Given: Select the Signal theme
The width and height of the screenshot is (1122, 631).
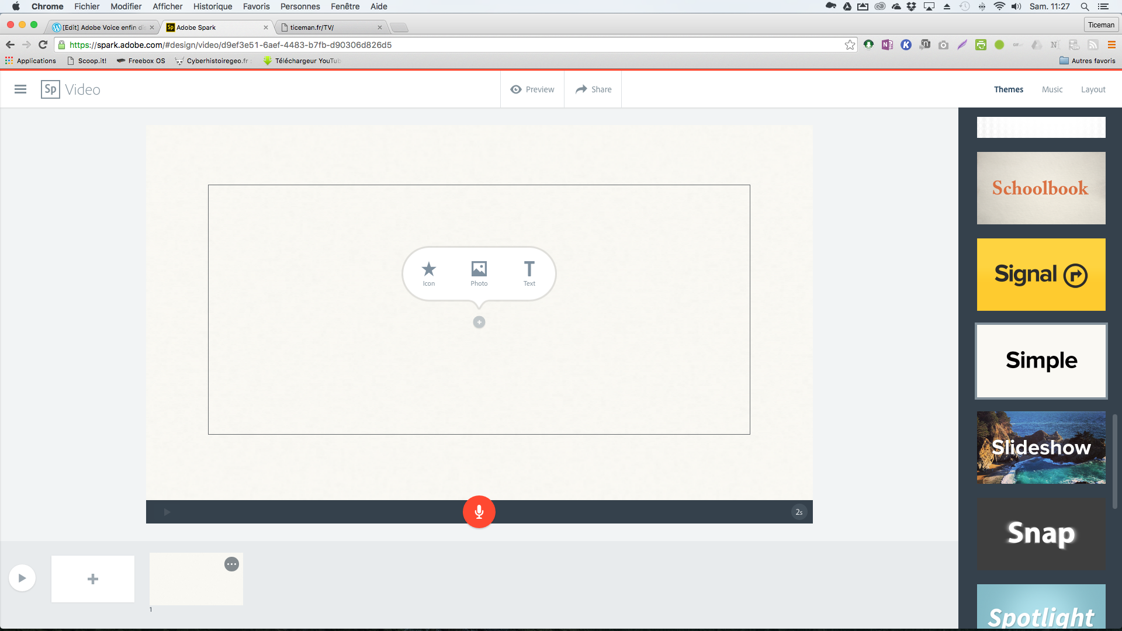Looking at the screenshot, I should click(1041, 274).
